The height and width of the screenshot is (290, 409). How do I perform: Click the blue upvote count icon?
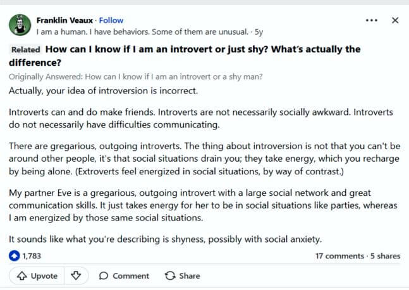(x=15, y=256)
